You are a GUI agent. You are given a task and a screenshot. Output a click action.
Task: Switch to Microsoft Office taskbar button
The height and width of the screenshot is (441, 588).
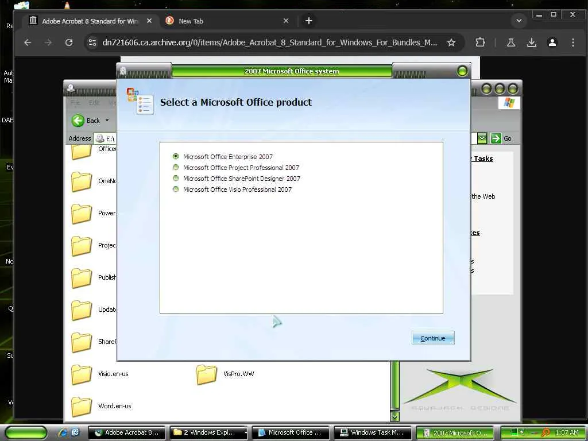(x=291, y=432)
